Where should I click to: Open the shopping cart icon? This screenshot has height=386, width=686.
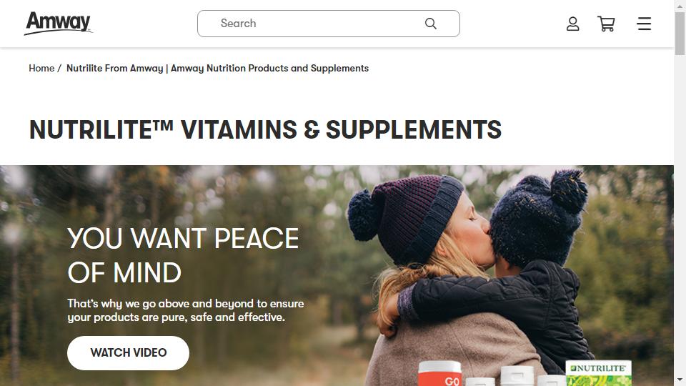pyautogui.click(x=607, y=24)
